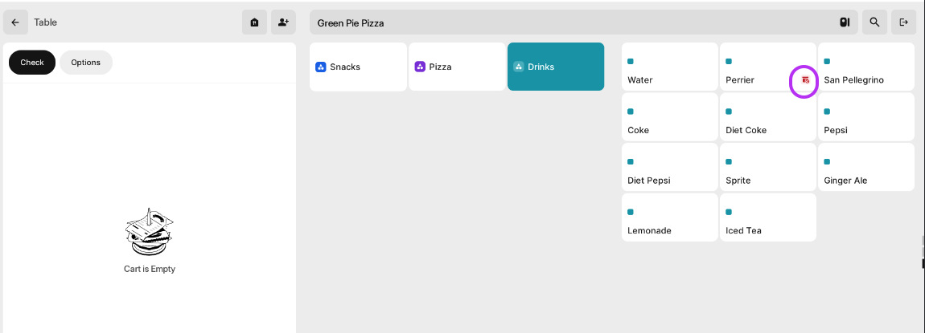Open the table/store icon in the header
Screen dimensions: 925x333
[x=254, y=22]
